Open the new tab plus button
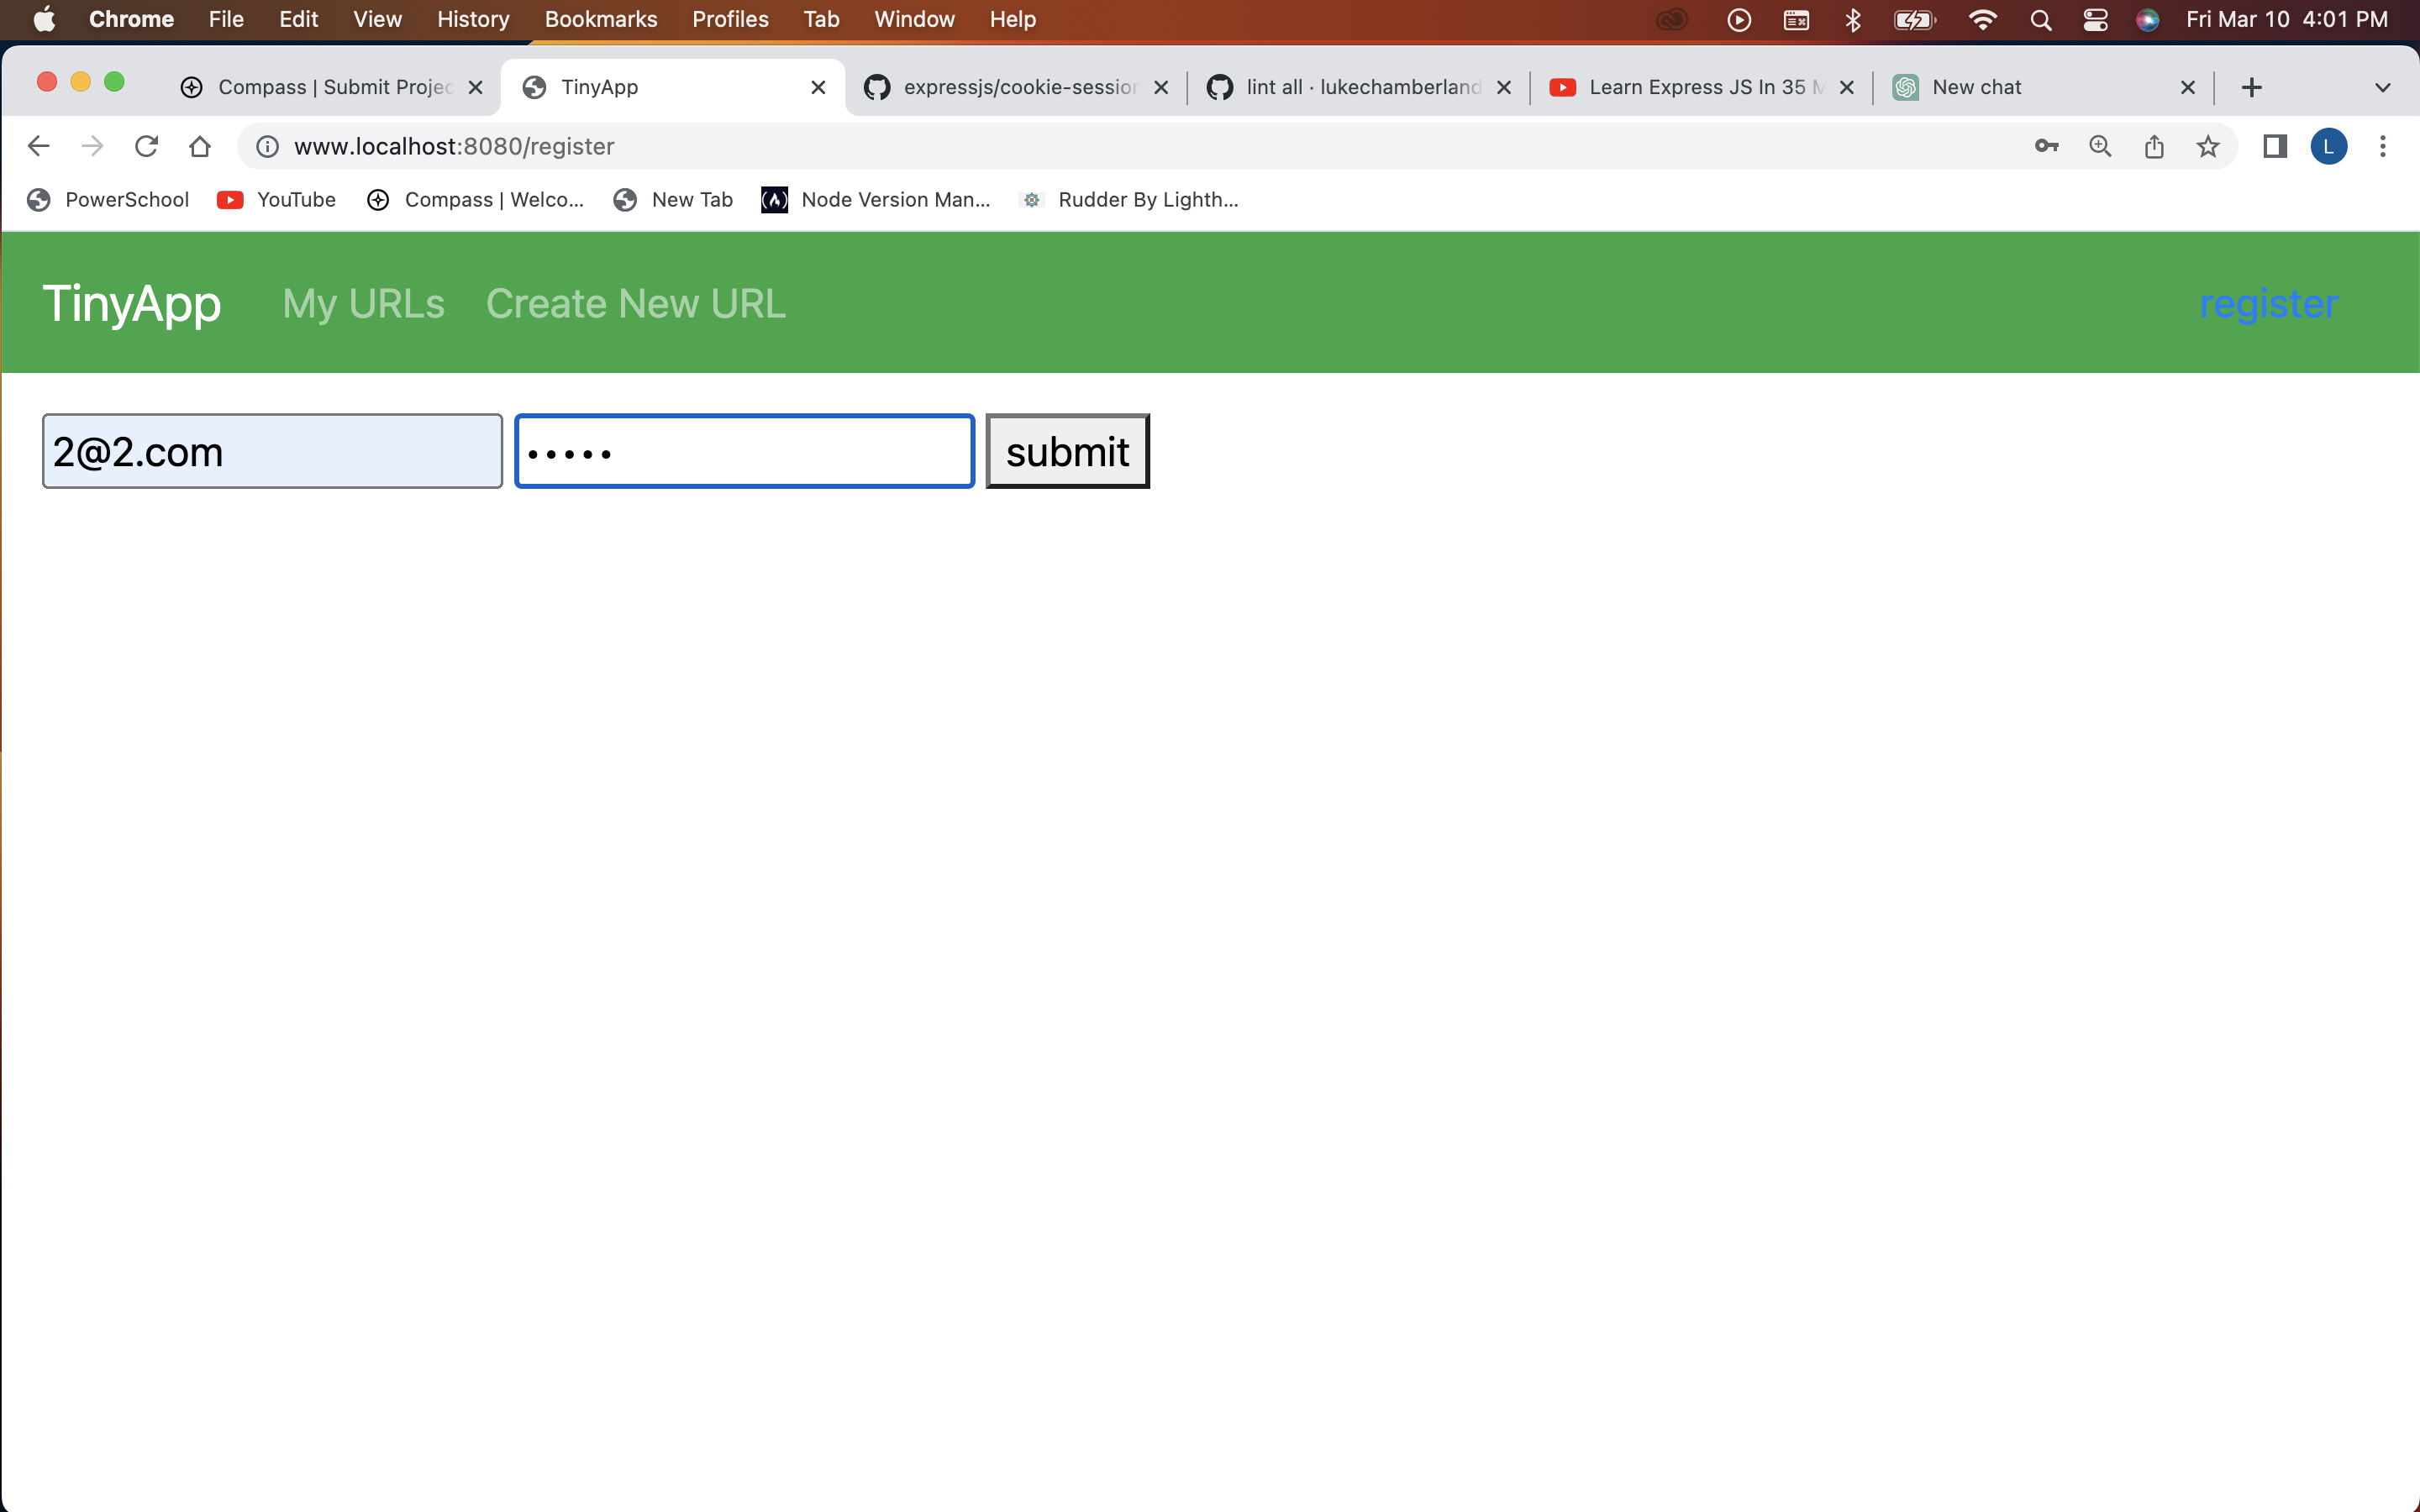This screenshot has width=2420, height=1512. (2252, 87)
